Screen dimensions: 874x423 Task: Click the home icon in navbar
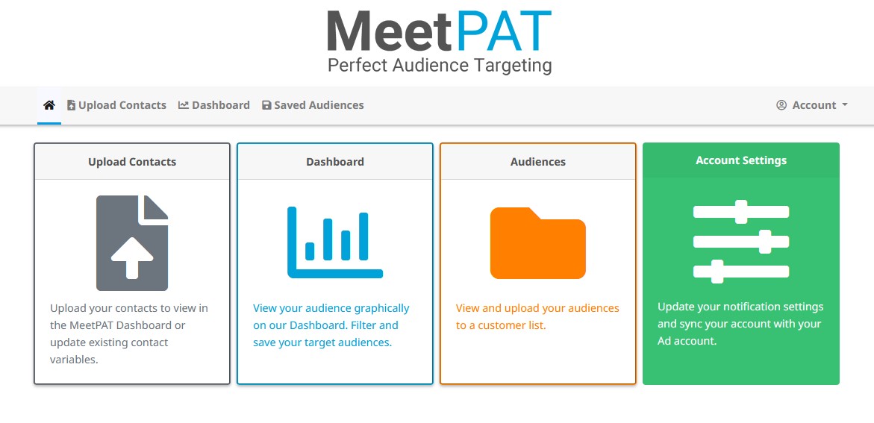coord(49,105)
